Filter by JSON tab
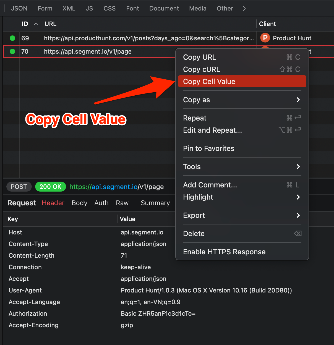The width and height of the screenshot is (334, 345). coord(19,9)
